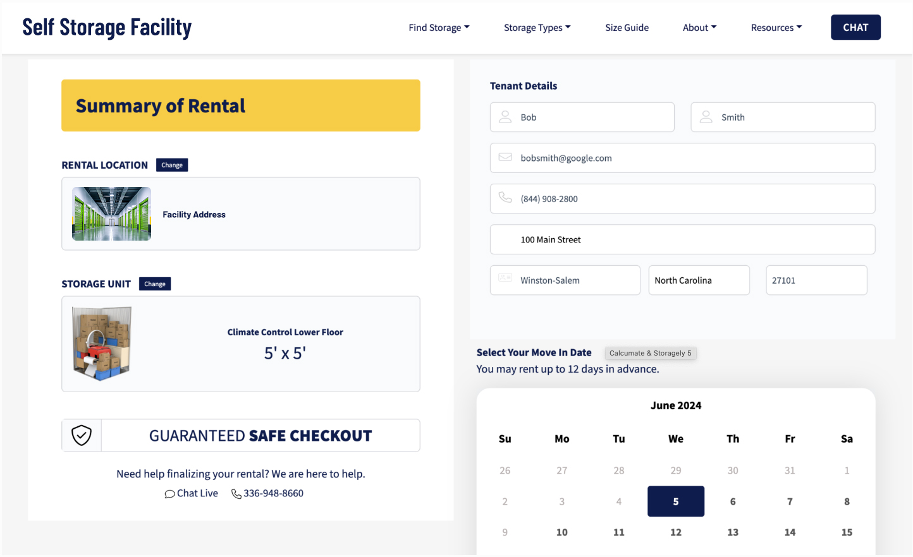Click Change next to Storage Unit
The image size is (913, 557).
pos(155,284)
